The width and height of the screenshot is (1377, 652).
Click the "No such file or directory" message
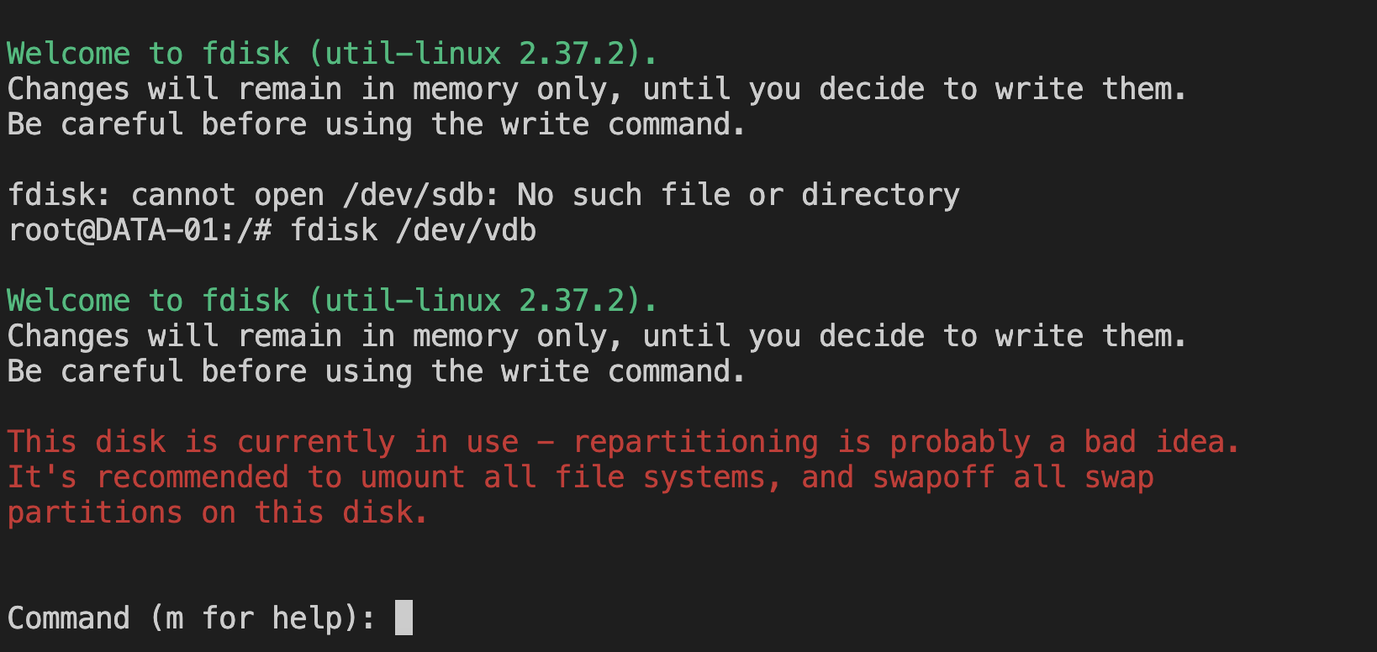738,195
